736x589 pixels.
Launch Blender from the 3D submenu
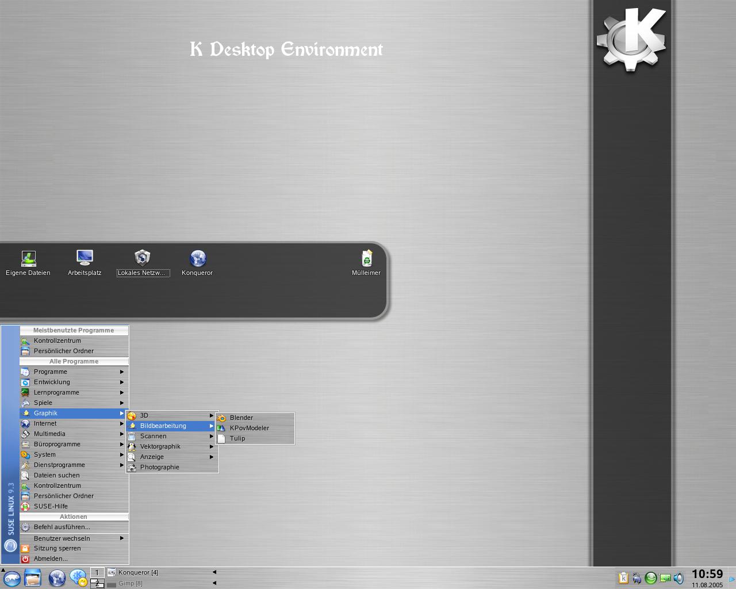tap(255, 418)
